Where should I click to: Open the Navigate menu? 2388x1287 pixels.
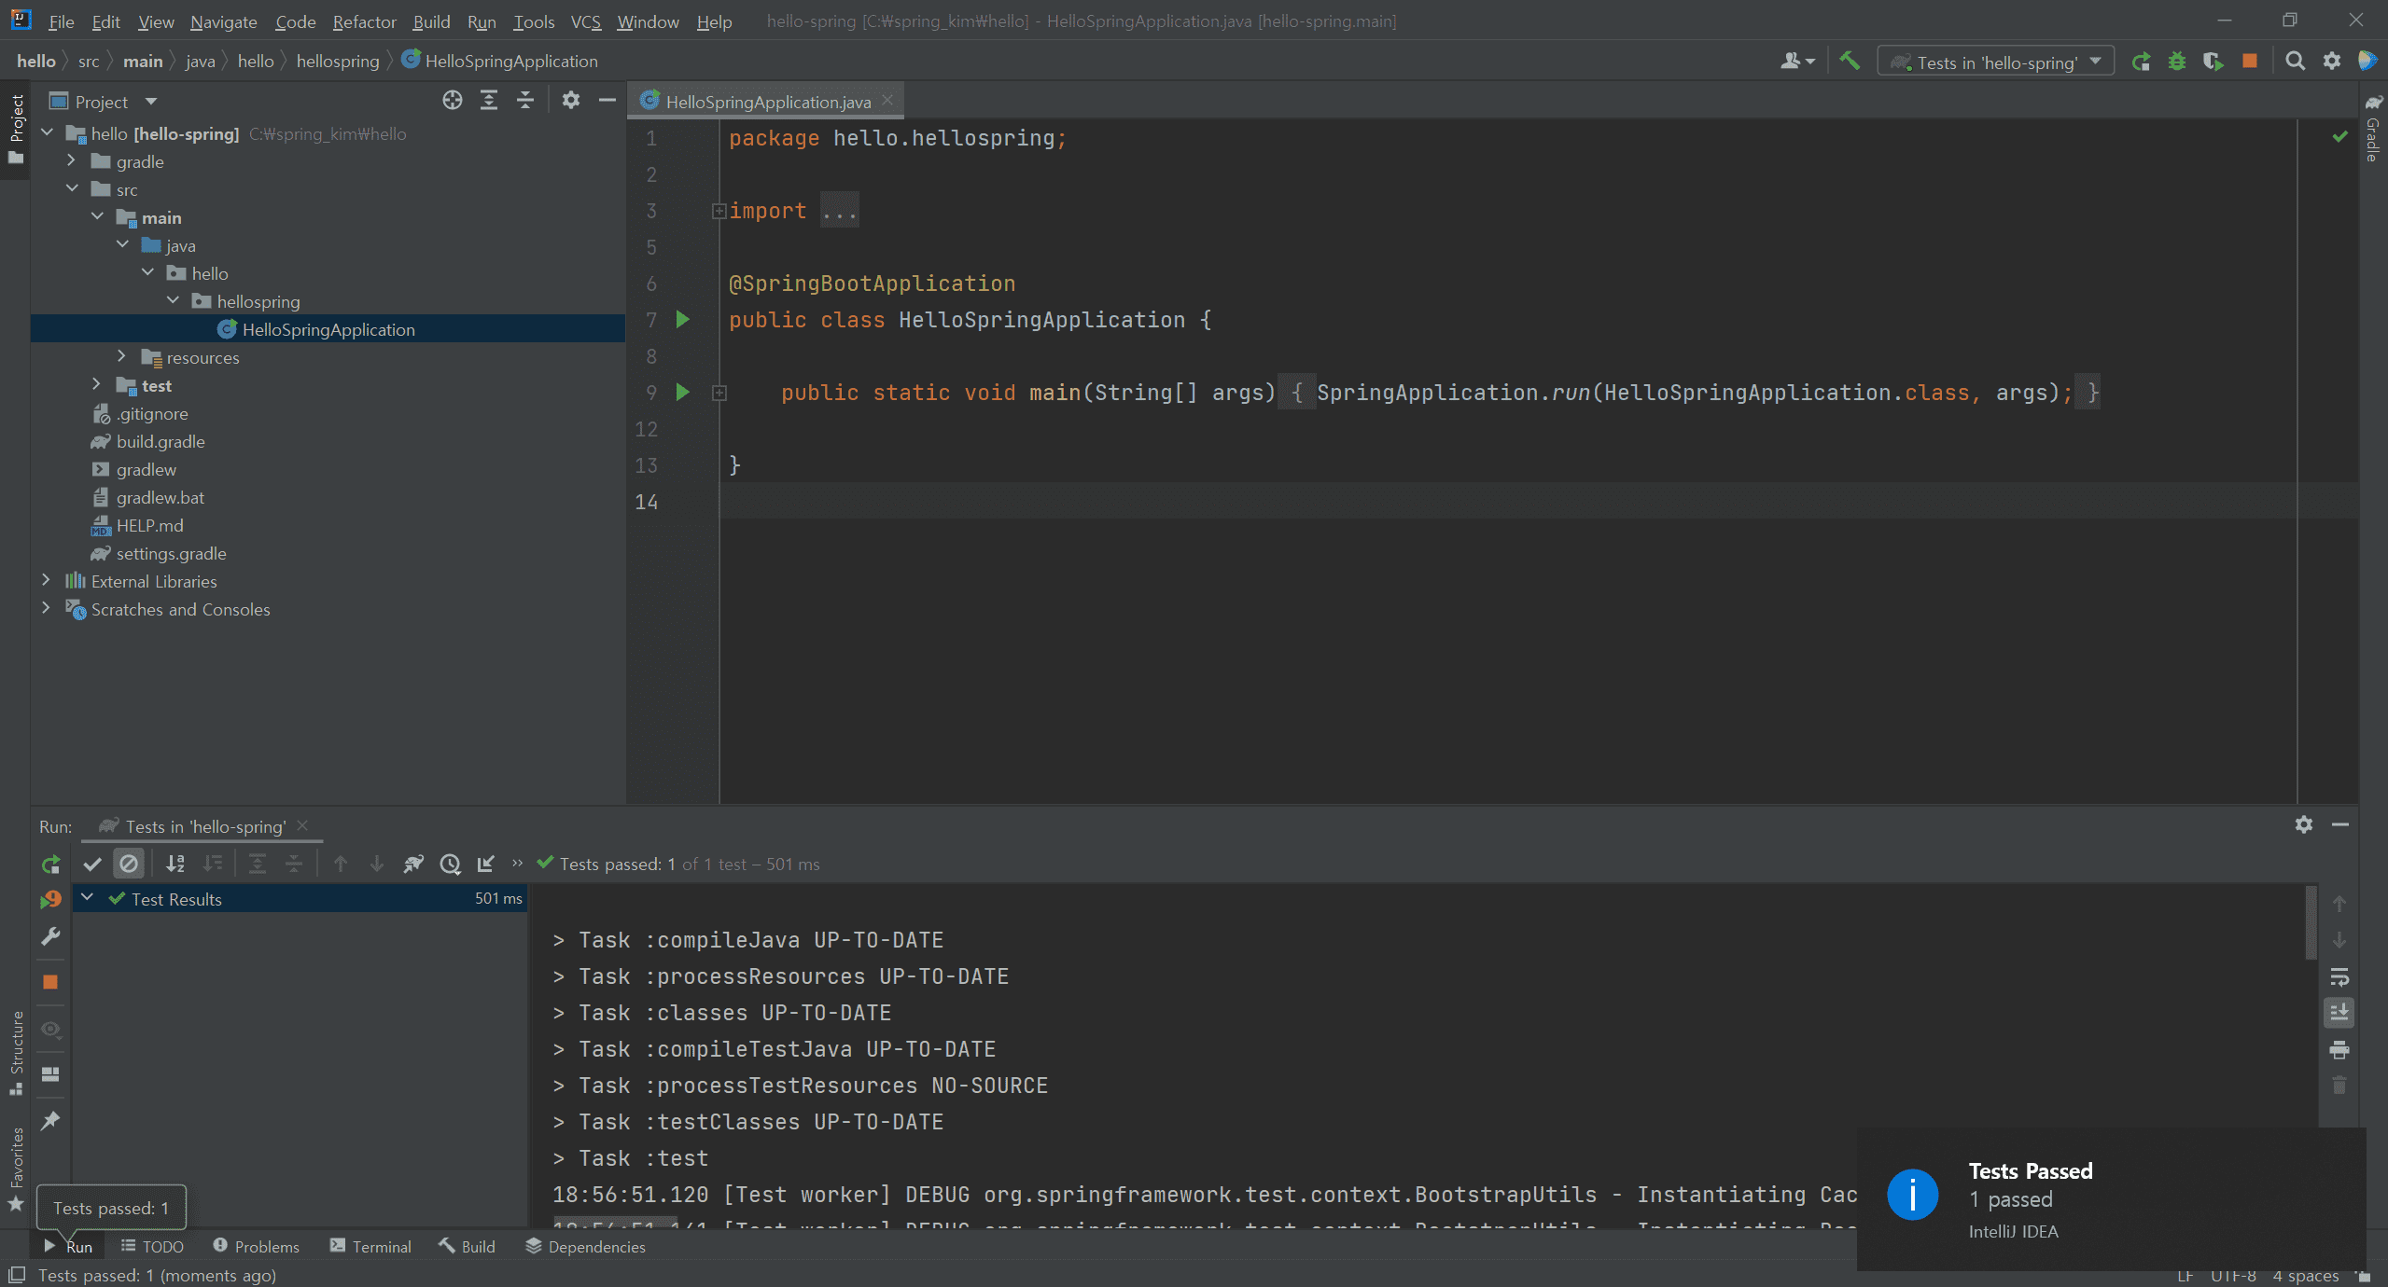coord(223,21)
